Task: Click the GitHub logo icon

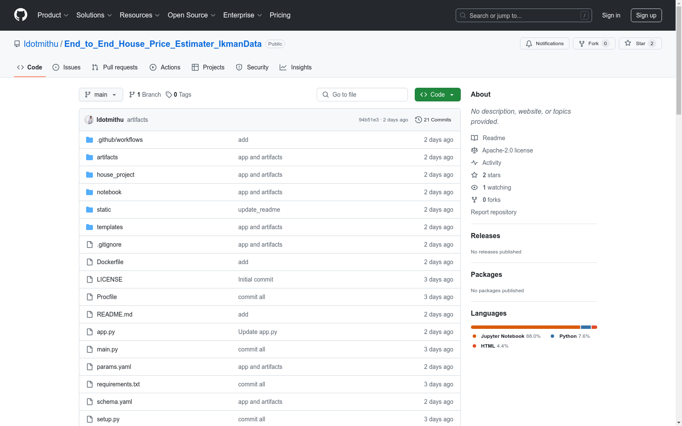Action: [20, 15]
